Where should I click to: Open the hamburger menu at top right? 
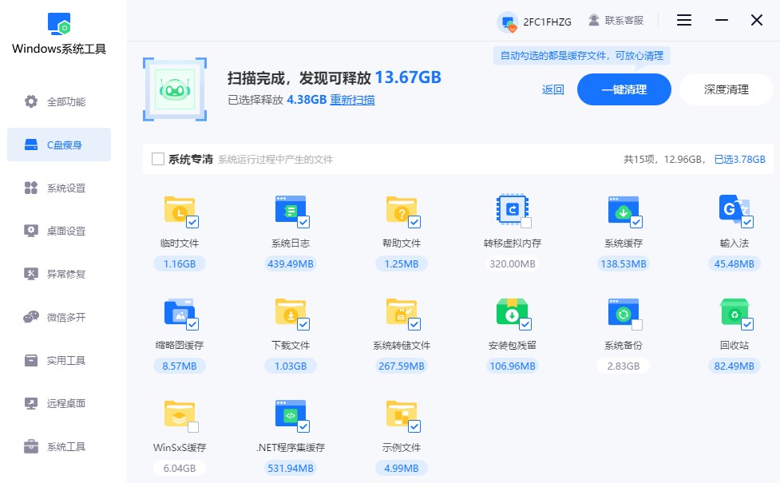[683, 20]
